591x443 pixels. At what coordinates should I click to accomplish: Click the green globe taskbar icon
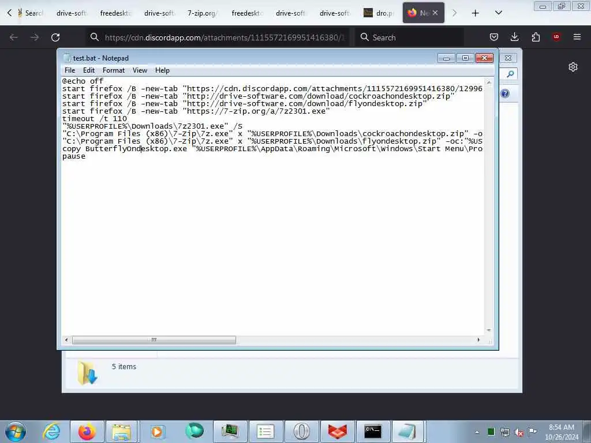[x=194, y=431]
